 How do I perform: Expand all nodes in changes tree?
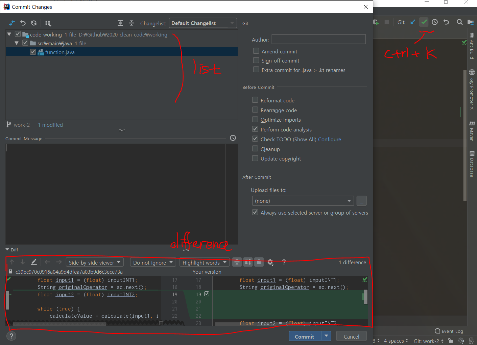coord(120,23)
